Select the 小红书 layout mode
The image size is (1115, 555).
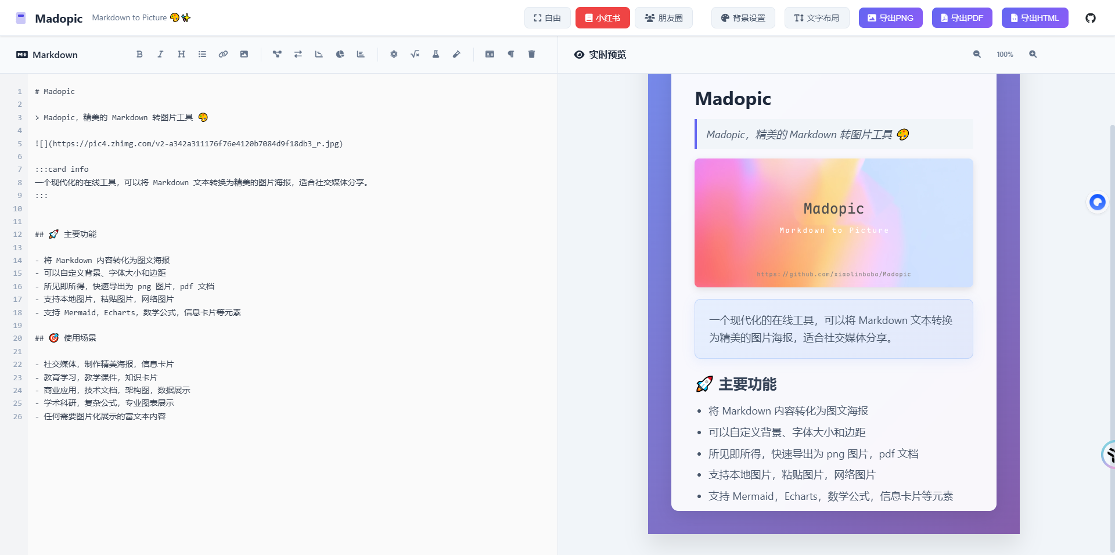click(x=602, y=18)
